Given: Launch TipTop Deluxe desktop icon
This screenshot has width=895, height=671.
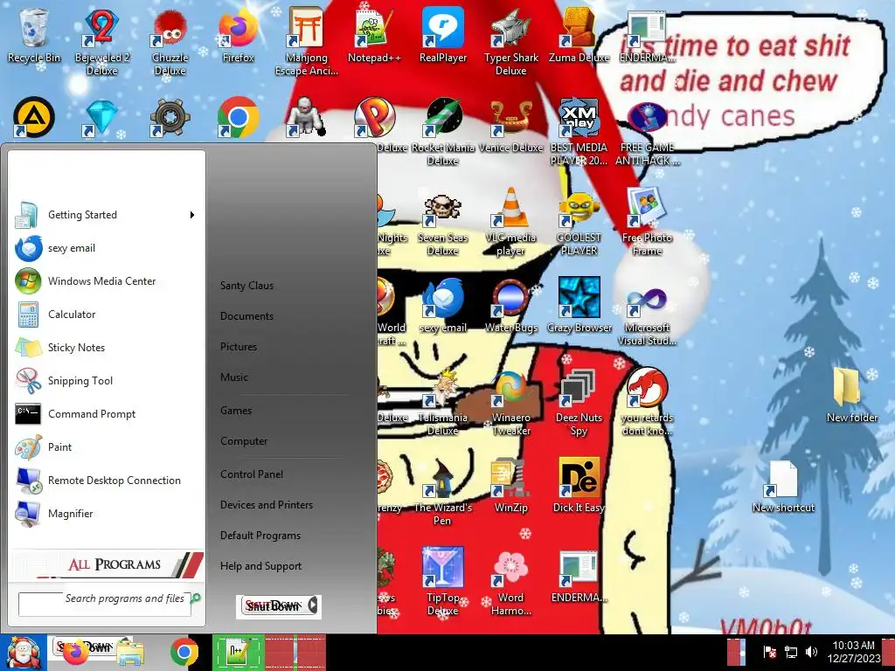Looking at the screenshot, I should 443,582.
